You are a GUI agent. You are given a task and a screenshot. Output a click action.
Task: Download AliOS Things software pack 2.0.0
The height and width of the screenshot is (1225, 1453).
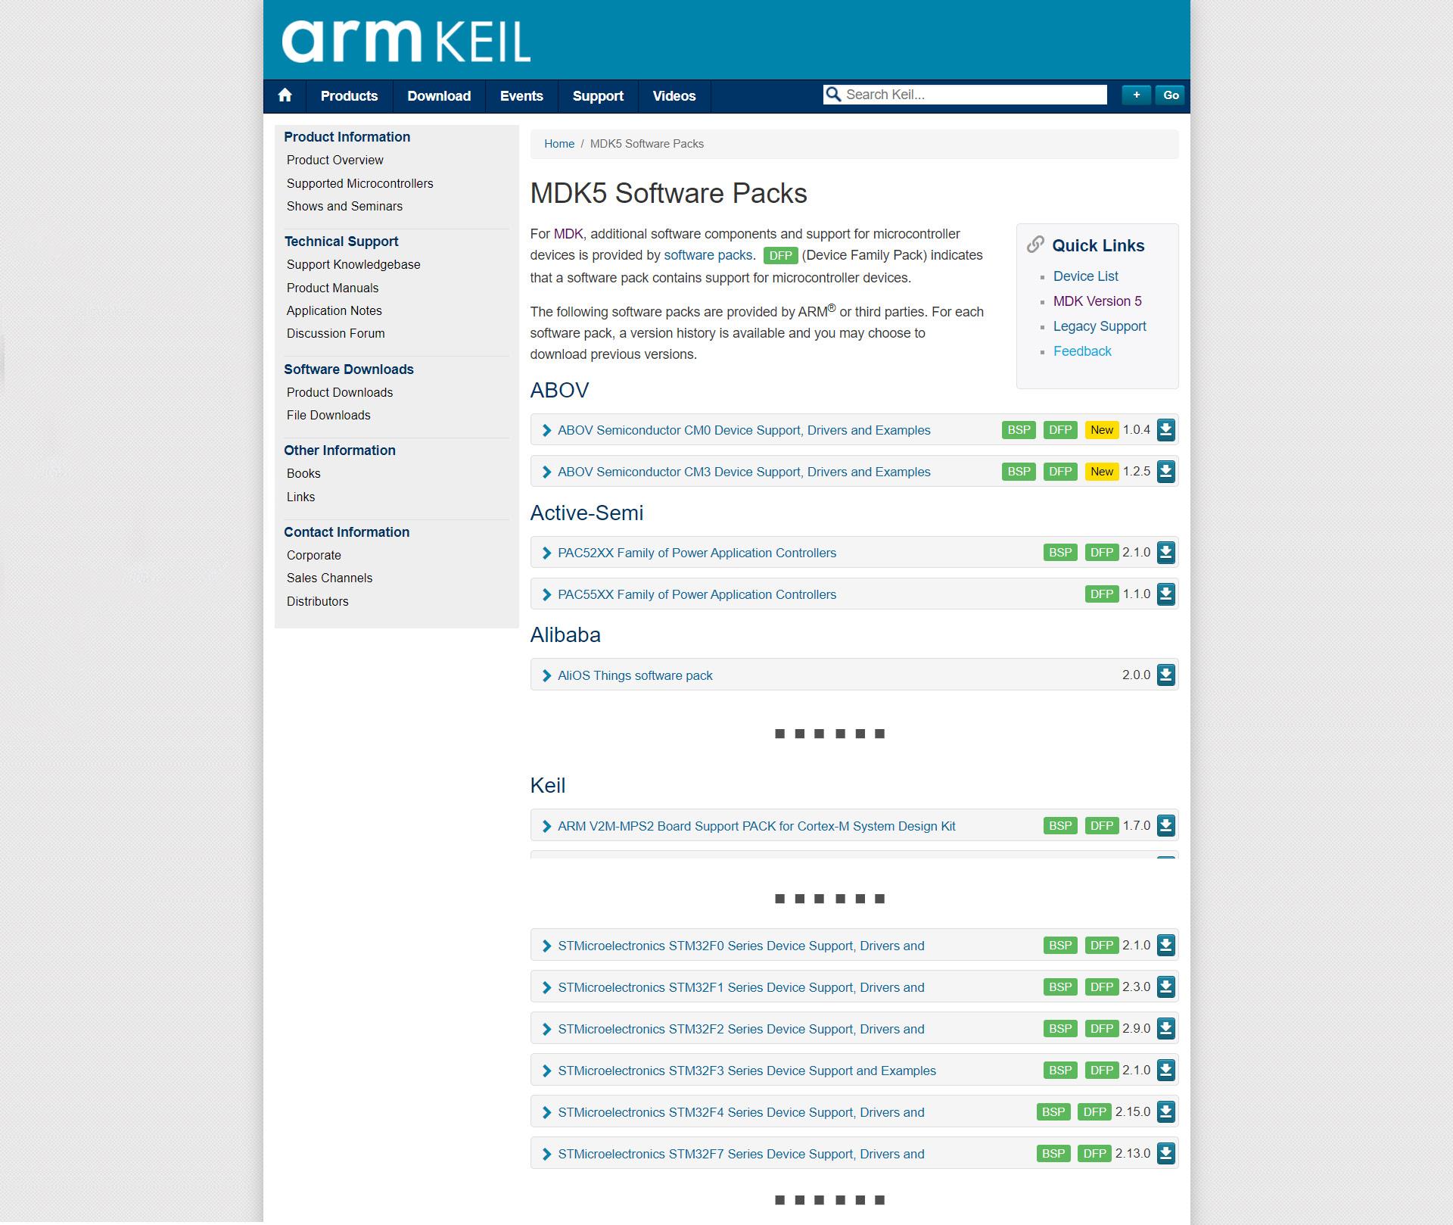pyautogui.click(x=1165, y=675)
